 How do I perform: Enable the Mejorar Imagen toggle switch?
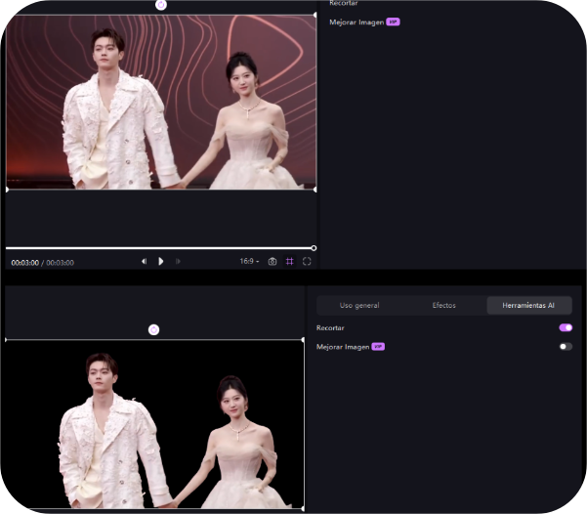coord(566,347)
